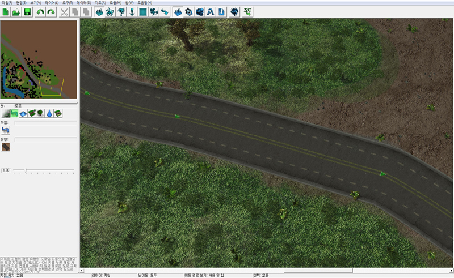
Task: Select the foliage tree brush
Action: [x=40, y=113]
